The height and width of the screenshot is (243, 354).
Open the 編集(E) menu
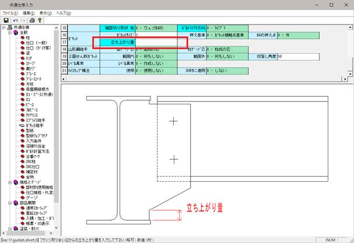coord(29,13)
